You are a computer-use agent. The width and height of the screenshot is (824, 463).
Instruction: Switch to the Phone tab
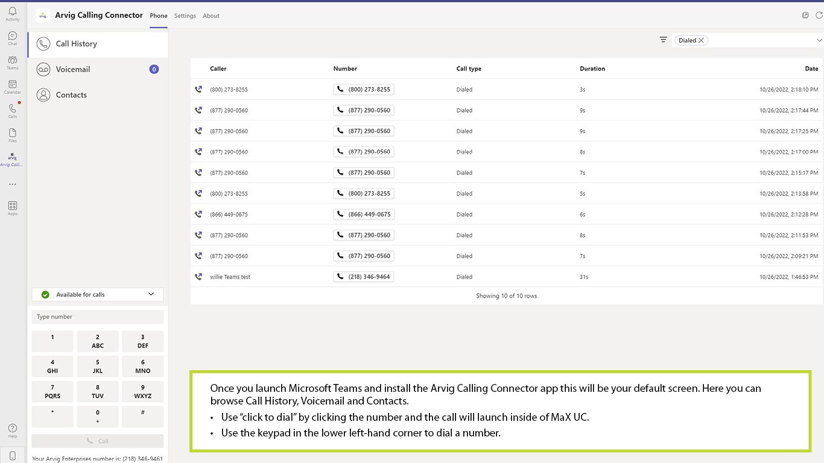(159, 16)
